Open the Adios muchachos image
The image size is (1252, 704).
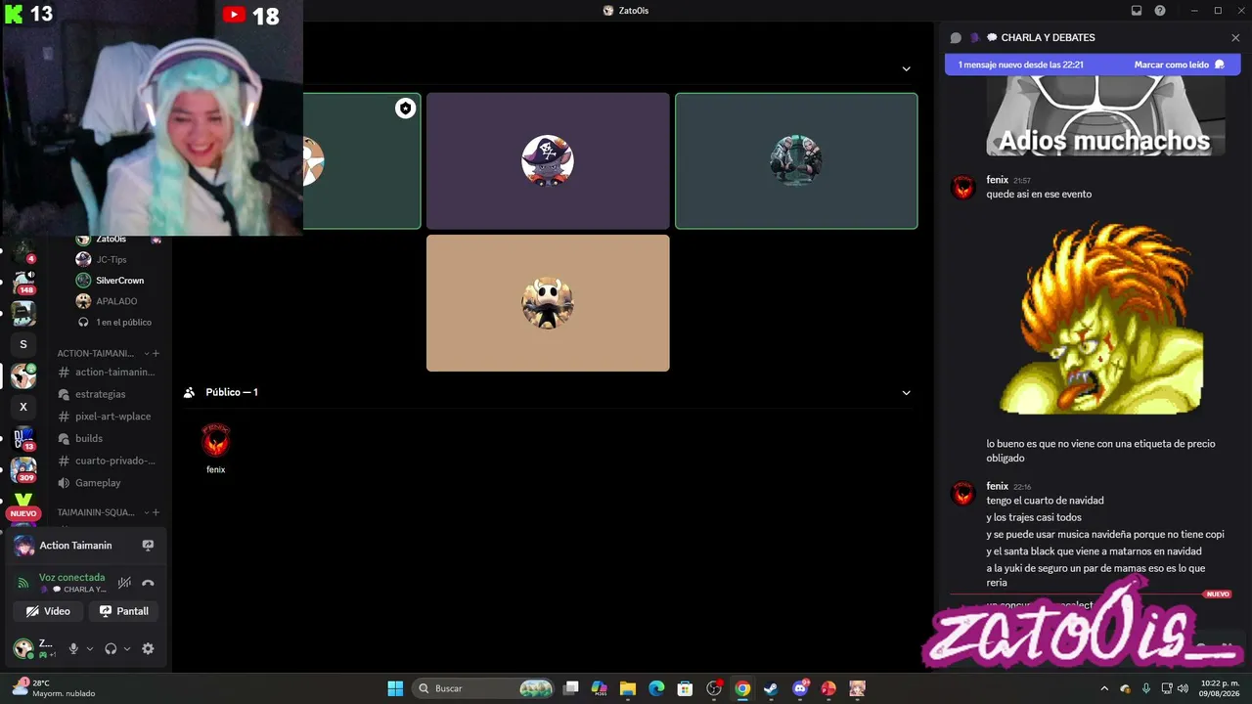[1105, 116]
